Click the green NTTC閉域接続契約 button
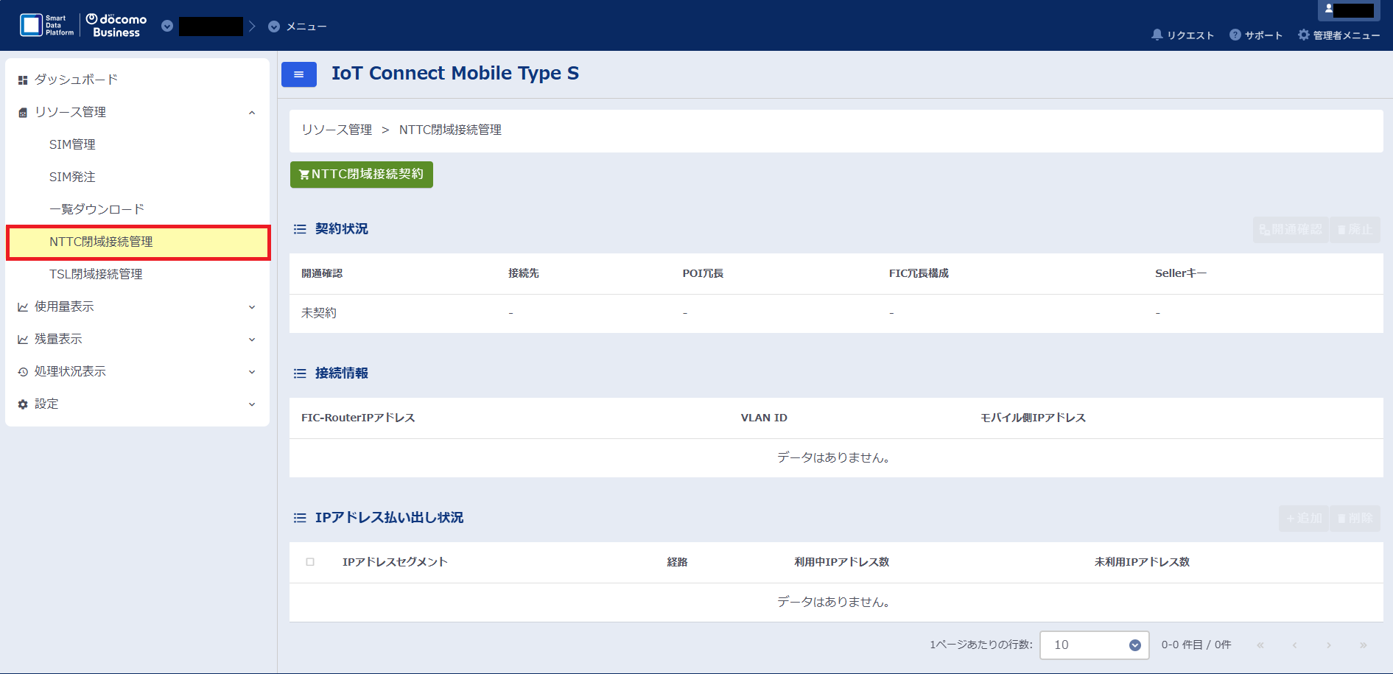This screenshot has height=674, width=1393. [361, 175]
